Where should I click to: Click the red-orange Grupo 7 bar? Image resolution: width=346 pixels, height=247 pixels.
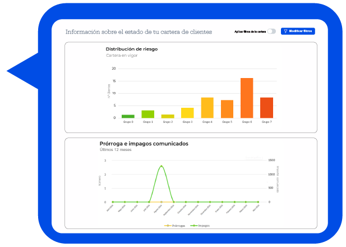tap(266, 108)
